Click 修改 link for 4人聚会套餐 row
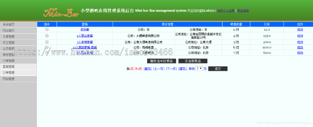This screenshot has height=127, width=313. click(300, 36)
